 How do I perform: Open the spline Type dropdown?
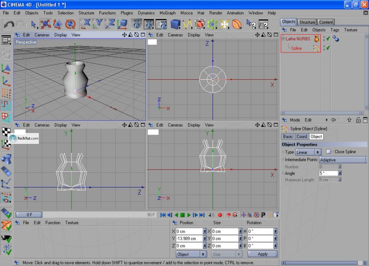pos(308,152)
